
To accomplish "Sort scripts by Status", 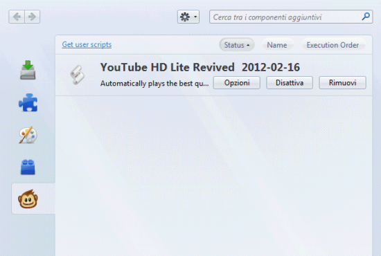I will click(237, 45).
